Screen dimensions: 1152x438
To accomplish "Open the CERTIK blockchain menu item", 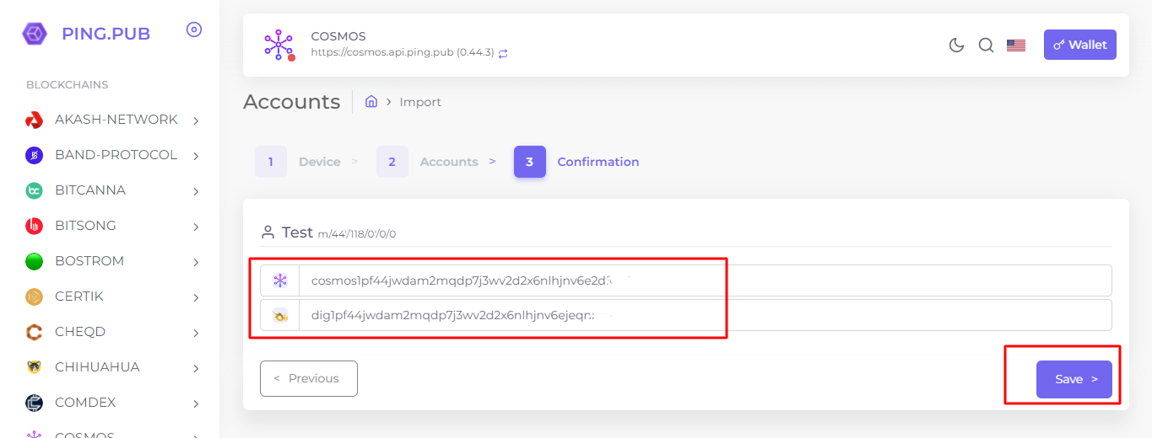I will click(78, 296).
